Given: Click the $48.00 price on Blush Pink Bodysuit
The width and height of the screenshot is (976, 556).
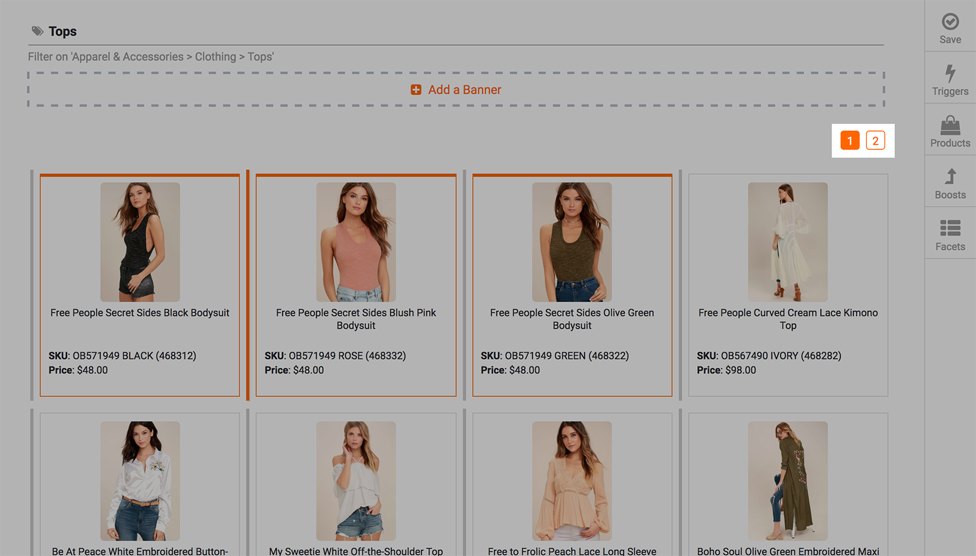Looking at the screenshot, I should pyautogui.click(x=309, y=370).
